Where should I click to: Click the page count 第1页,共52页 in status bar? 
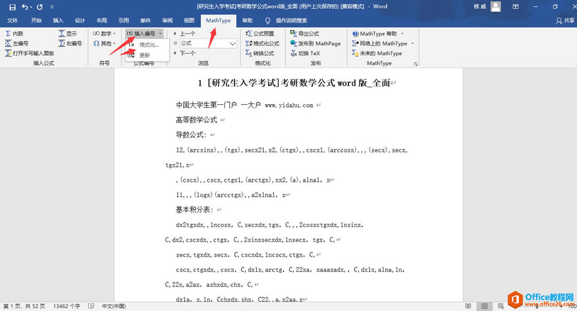[24, 306]
